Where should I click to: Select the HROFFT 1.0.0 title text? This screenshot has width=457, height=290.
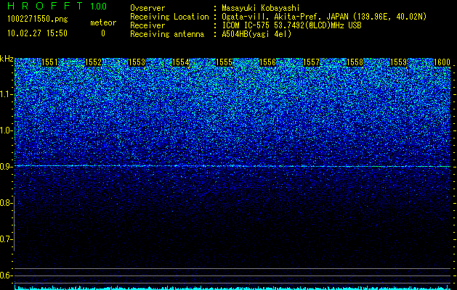[57, 6]
